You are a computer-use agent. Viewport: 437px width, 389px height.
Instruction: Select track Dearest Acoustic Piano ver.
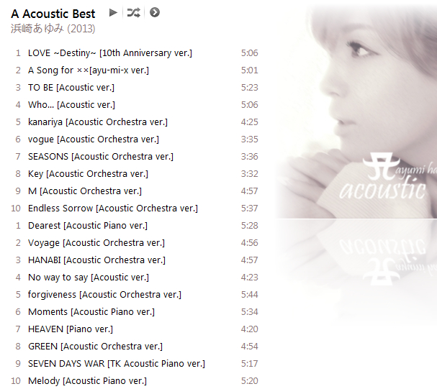pyautogui.click(x=135, y=225)
